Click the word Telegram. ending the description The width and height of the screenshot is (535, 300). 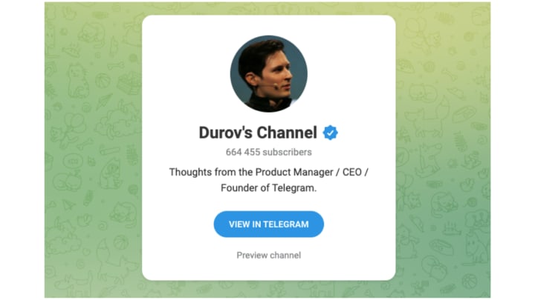[298, 187]
